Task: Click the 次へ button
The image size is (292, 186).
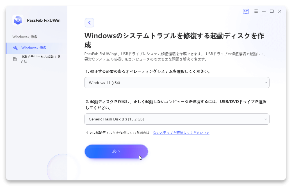Action: [116, 152]
